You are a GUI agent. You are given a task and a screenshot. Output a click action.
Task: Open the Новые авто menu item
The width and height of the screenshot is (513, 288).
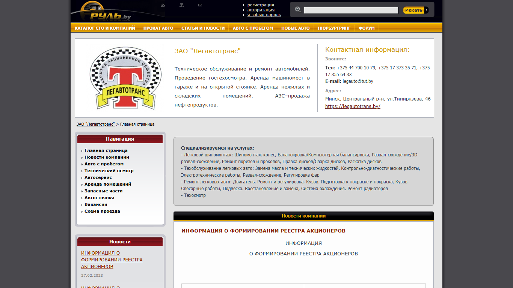tap(296, 28)
